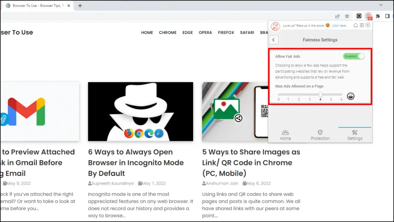This screenshot has width=394, height=222.
Task: Expand the tab search chevron
Action: [381, 5]
